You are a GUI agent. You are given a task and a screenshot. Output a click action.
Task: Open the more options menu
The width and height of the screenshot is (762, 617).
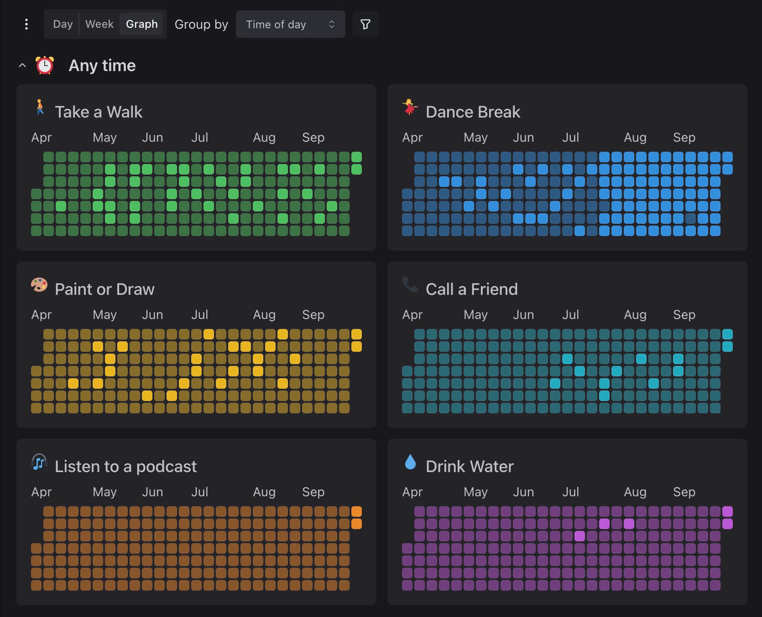pyautogui.click(x=26, y=24)
